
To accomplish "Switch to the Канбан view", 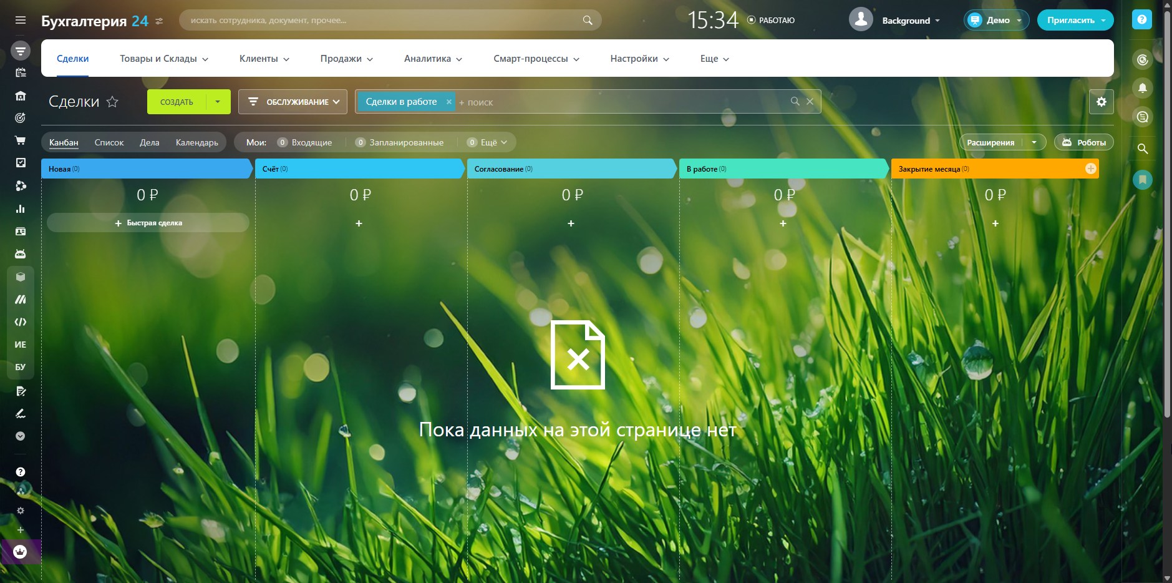I will (64, 142).
